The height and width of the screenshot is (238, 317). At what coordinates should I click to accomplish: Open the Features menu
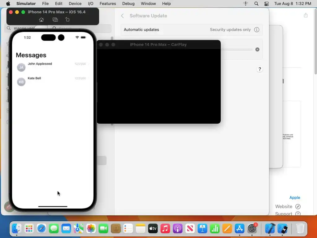[108, 4]
